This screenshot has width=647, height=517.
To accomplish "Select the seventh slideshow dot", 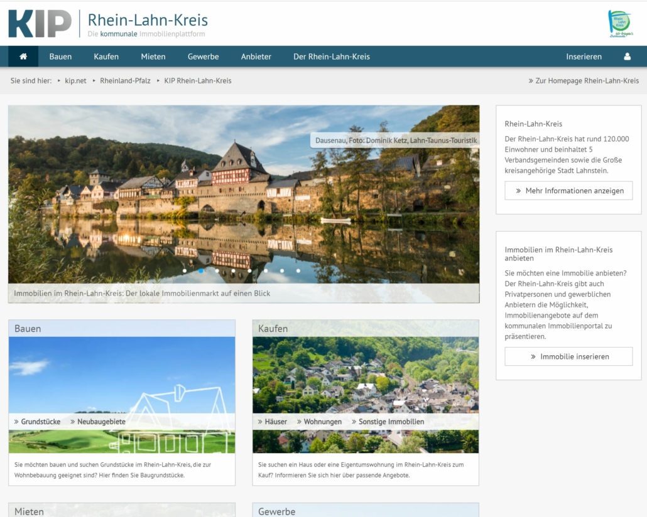I will click(282, 271).
